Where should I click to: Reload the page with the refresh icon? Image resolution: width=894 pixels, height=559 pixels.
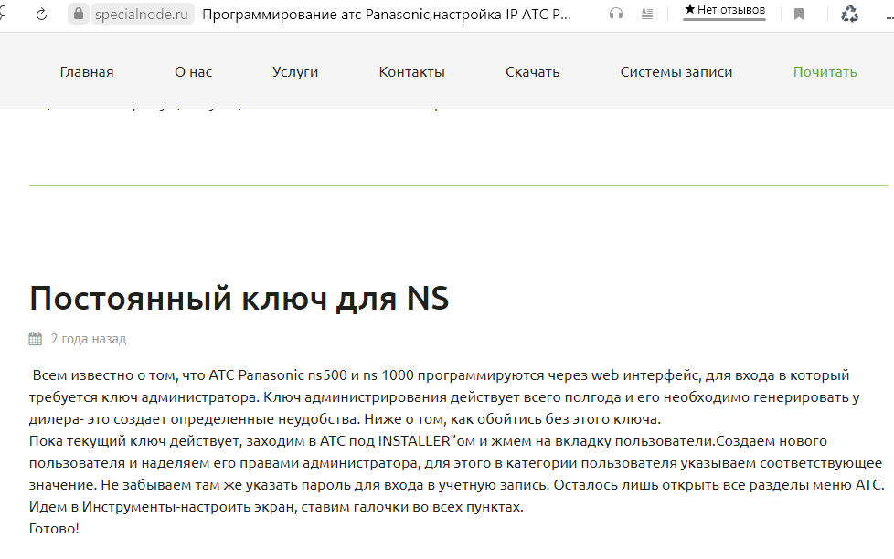[x=41, y=15]
